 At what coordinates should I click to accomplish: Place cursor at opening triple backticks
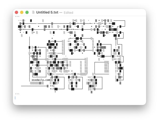[17, 17]
